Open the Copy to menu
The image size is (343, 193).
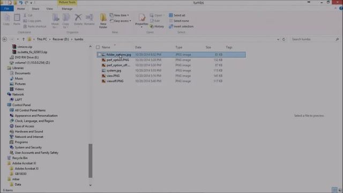pyautogui.click(x=65, y=21)
